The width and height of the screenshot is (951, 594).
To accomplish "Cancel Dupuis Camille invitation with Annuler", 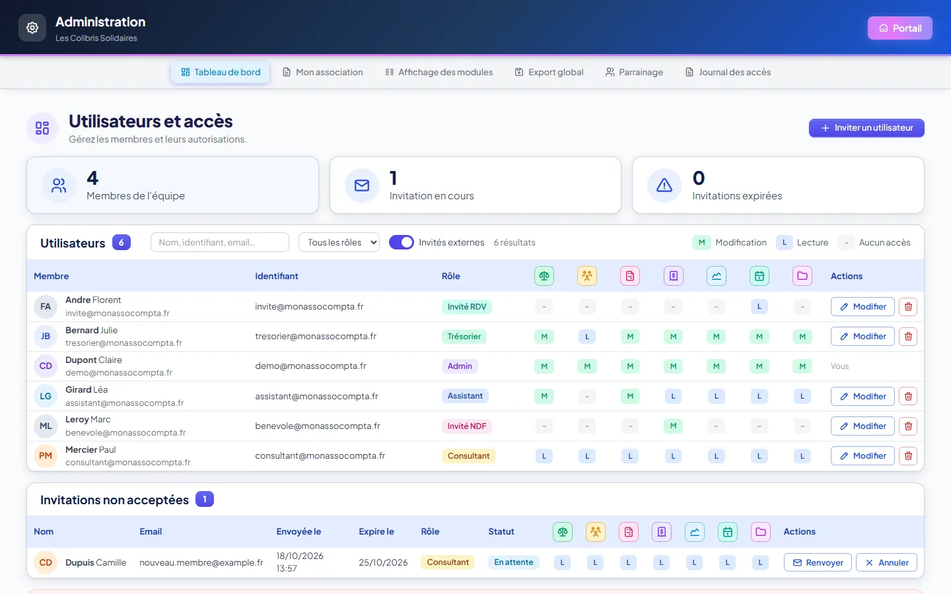I will click(x=887, y=562).
